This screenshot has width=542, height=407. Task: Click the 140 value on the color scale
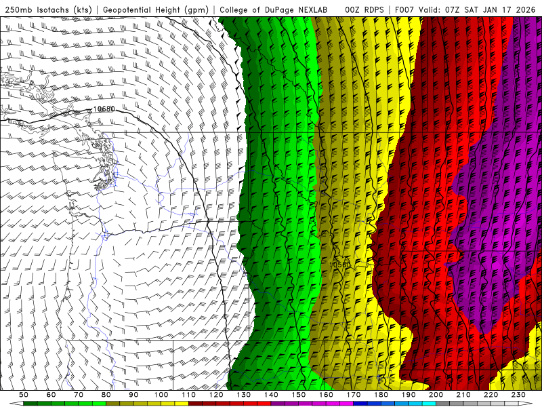click(x=271, y=395)
